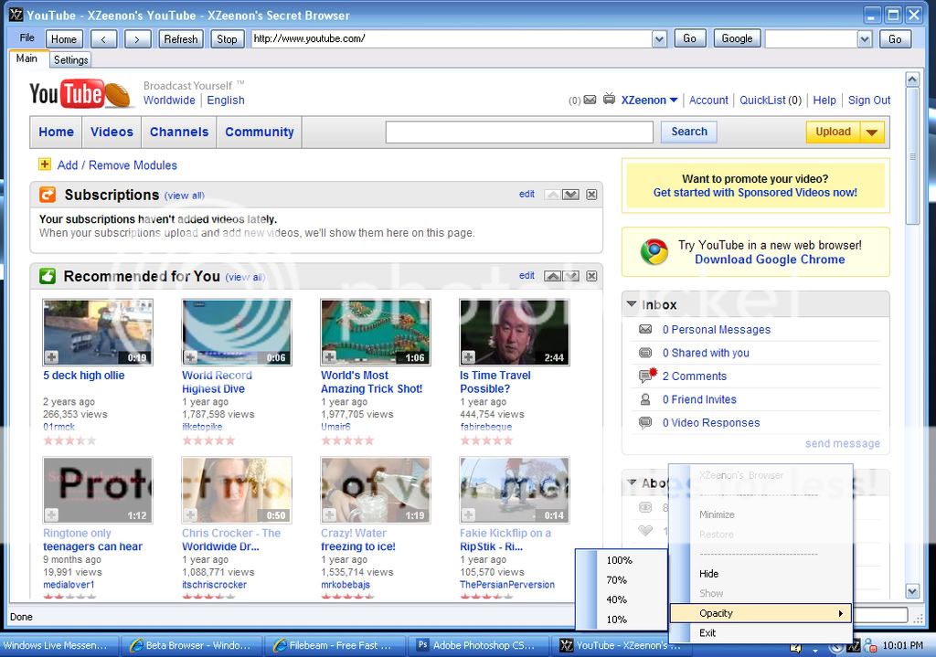Click the YouTube search input field
936x657 pixels.
pyautogui.click(x=519, y=132)
